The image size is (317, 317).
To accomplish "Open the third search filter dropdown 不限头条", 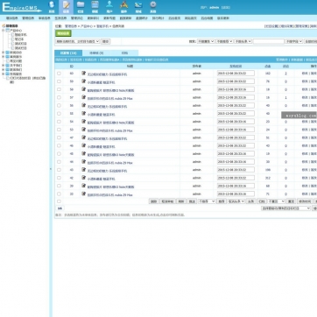I will tap(243, 41).
